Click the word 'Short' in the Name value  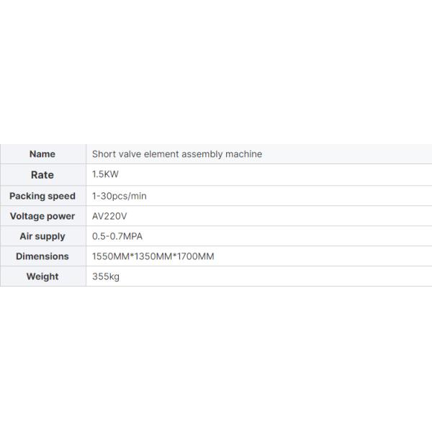coord(104,154)
